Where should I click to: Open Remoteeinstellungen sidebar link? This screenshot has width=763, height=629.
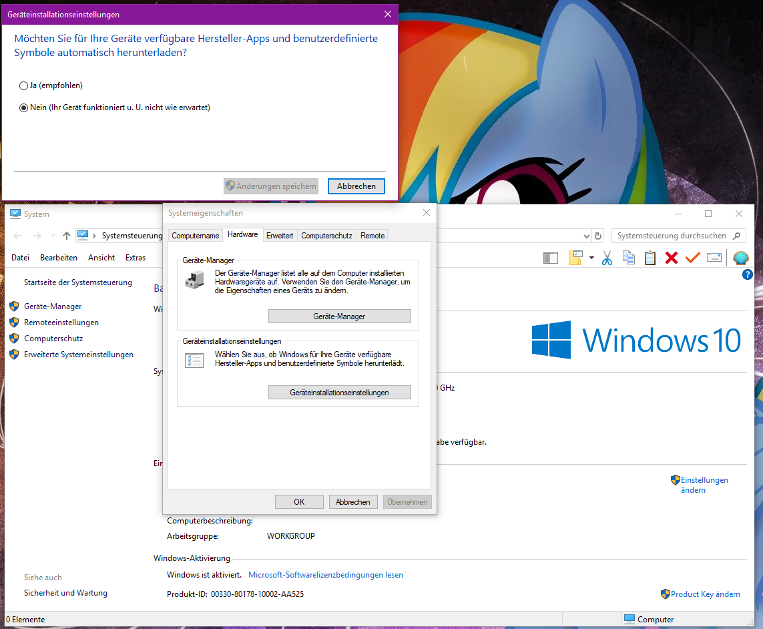point(61,323)
